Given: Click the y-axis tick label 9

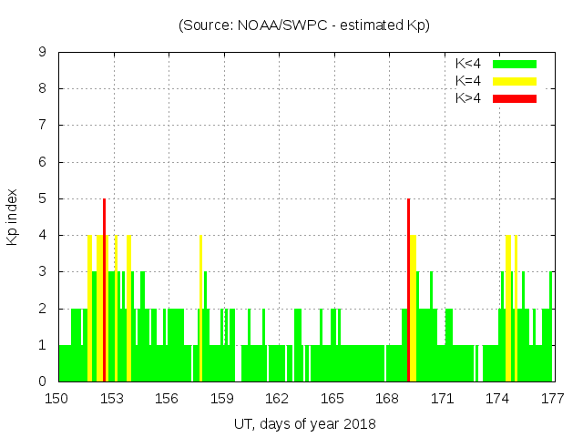Looking at the screenshot, I should [x=43, y=53].
